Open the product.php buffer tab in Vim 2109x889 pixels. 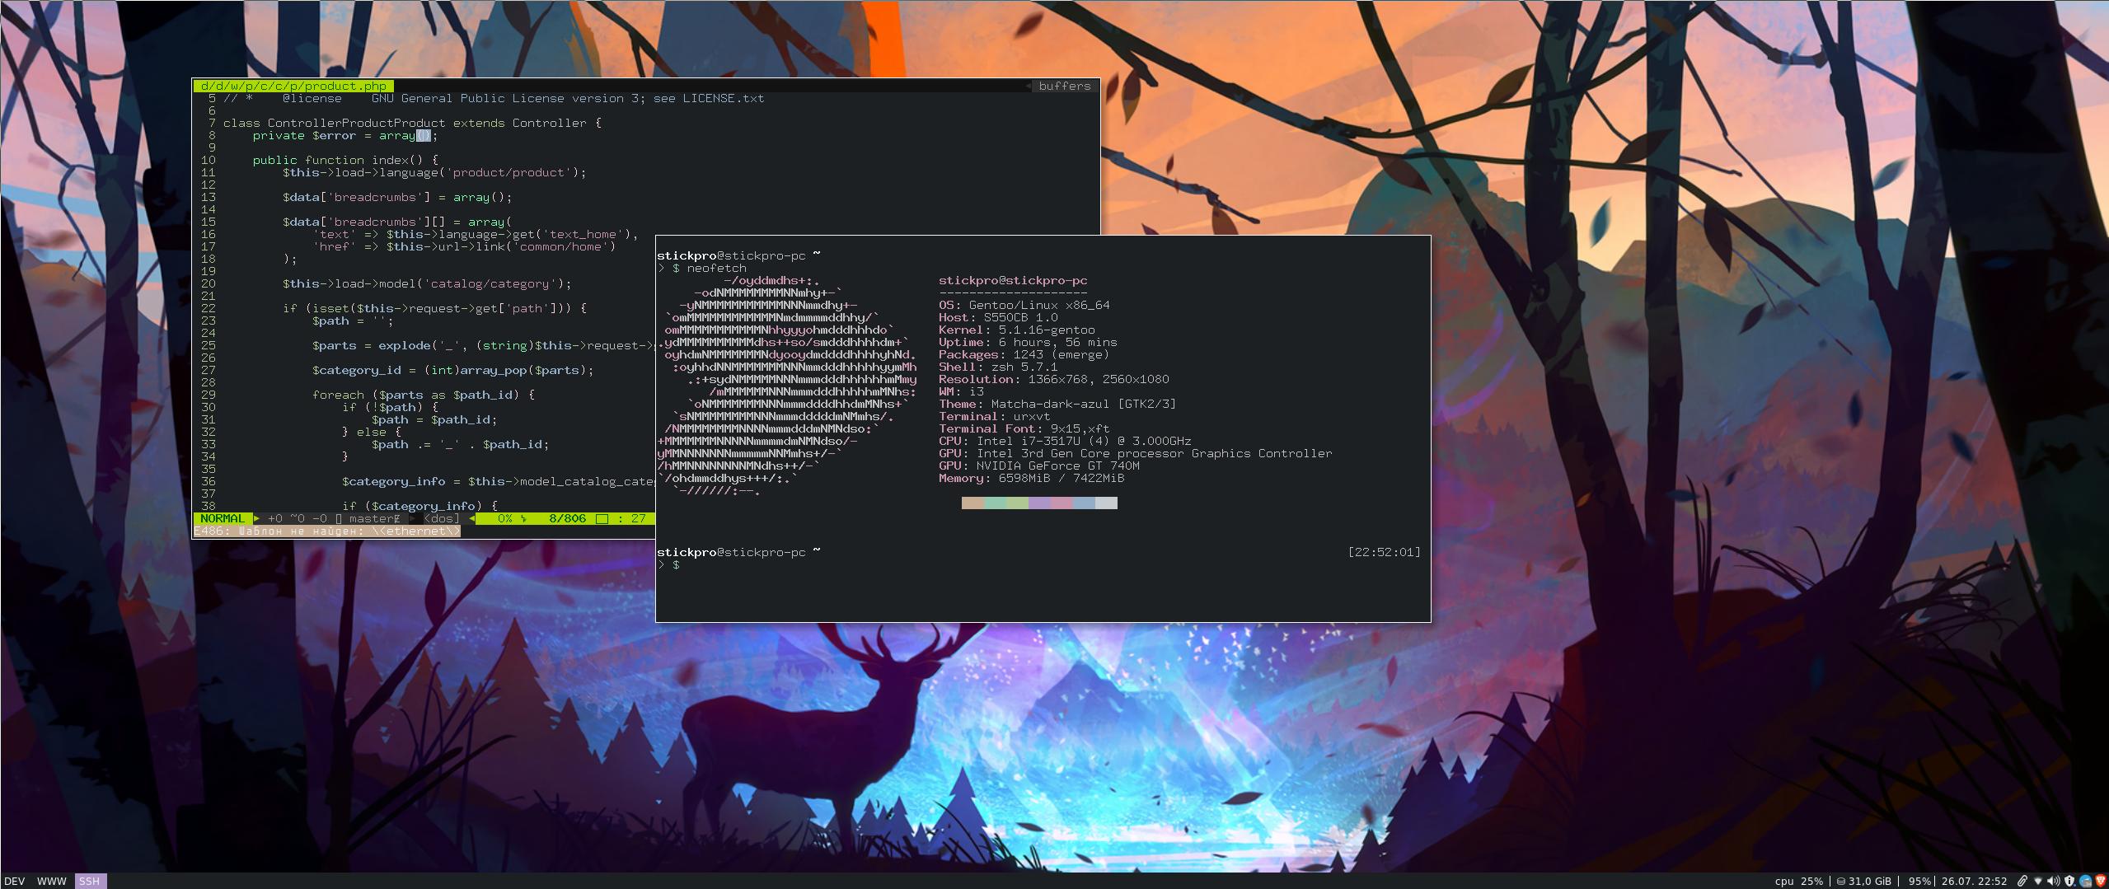[293, 86]
